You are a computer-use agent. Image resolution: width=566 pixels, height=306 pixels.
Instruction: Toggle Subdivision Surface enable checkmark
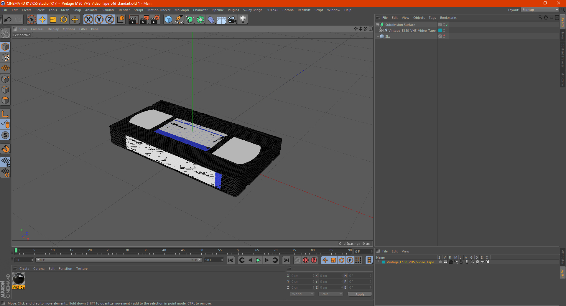[447, 25]
